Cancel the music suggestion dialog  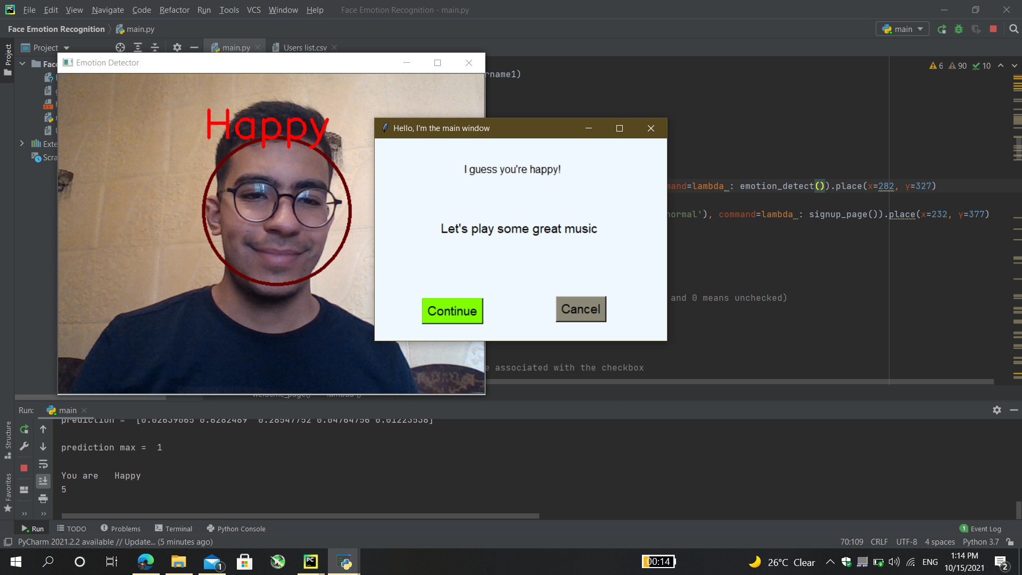[x=580, y=309]
